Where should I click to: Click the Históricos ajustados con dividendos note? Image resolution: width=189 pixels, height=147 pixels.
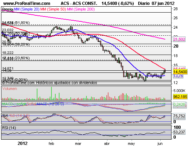[66, 83]
